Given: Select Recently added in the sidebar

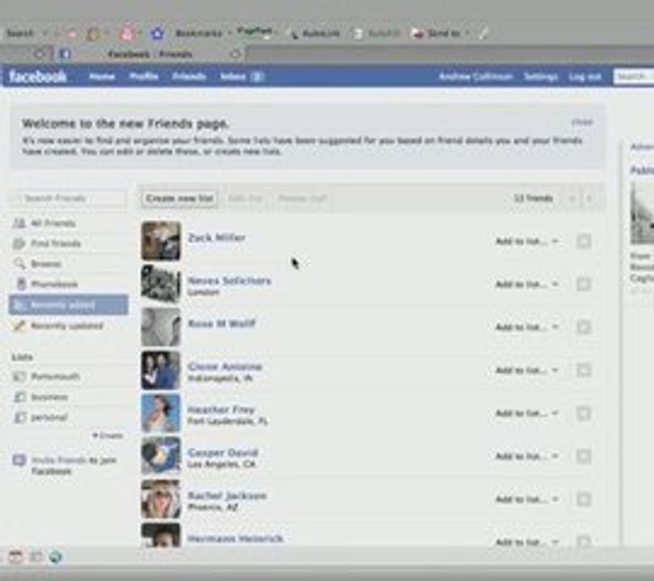Looking at the screenshot, I should [x=69, y=305].
